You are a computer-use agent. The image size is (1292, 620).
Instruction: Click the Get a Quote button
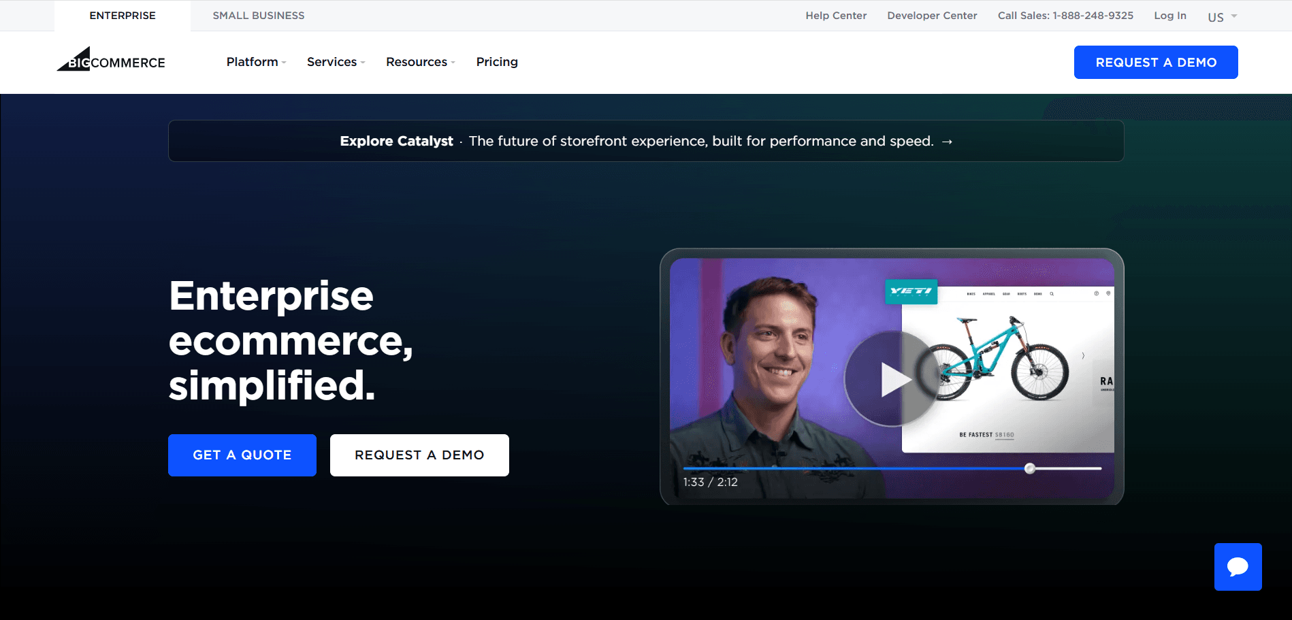[242, 455]
